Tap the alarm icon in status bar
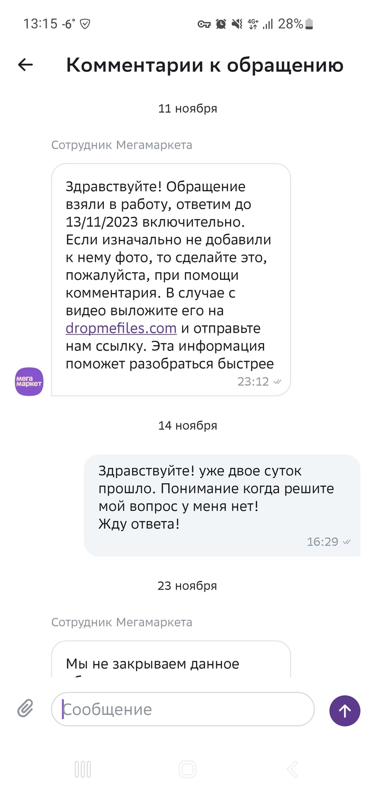The image size is (375, 792). point(221,24)
